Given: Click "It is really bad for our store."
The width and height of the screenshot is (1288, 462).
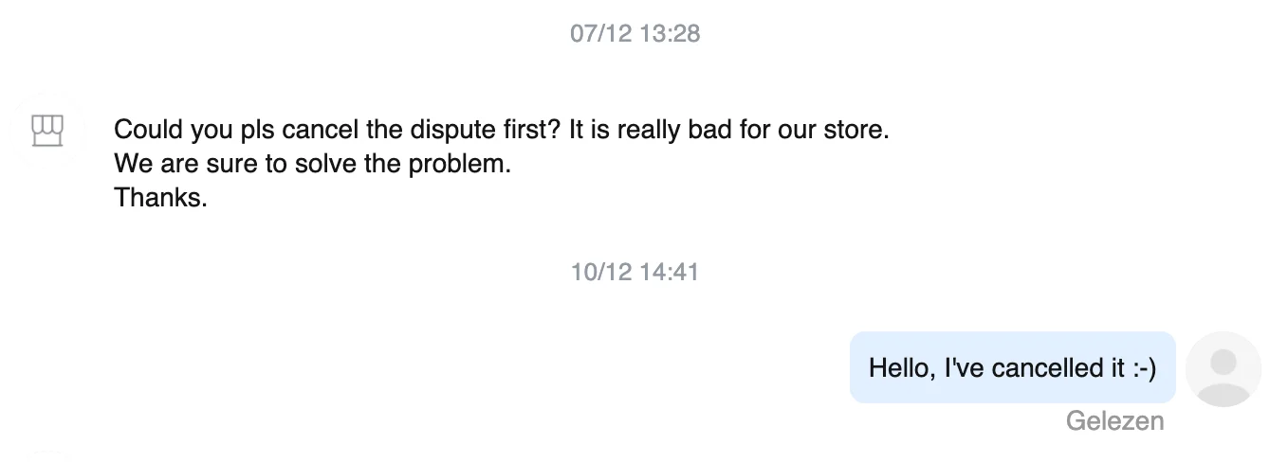Looking at the screenshot, I should point(729,130).
